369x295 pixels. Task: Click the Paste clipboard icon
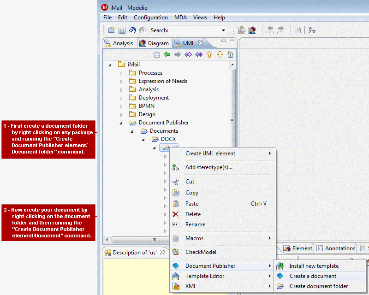pos(176,203)
